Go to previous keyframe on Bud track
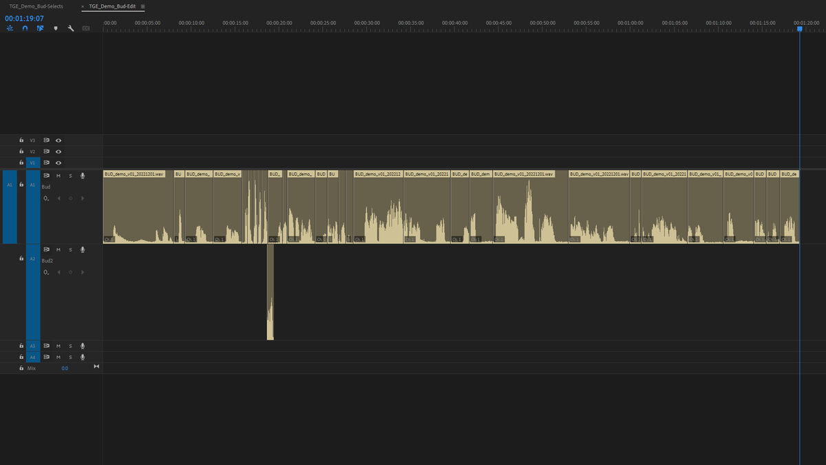The height and width of the screenshot is (465, 826). tap(59, 198)
